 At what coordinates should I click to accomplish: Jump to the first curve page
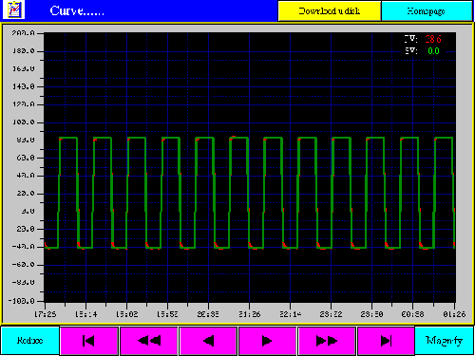point(89,341)
